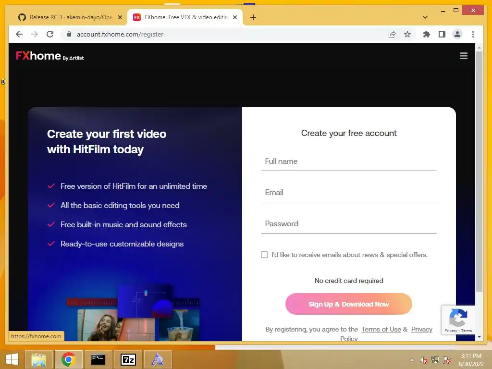Bookmark this page with the star icon

pyautogui.click(x=407, y=34)
